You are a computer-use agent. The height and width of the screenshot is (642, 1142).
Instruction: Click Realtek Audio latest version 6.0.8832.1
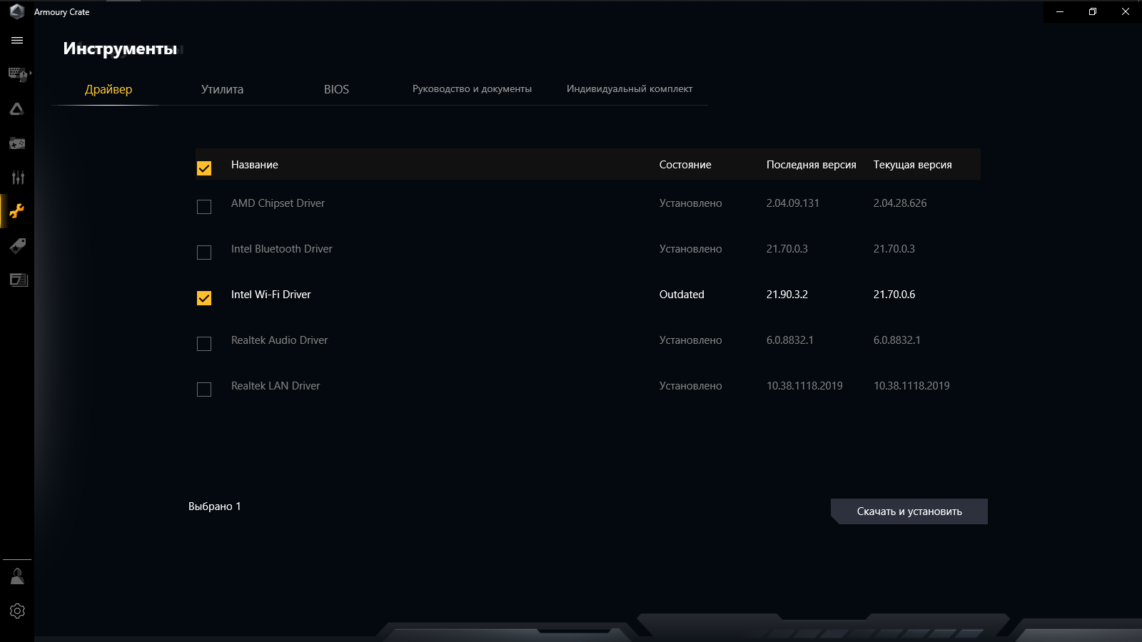click(x=790, y=340)
